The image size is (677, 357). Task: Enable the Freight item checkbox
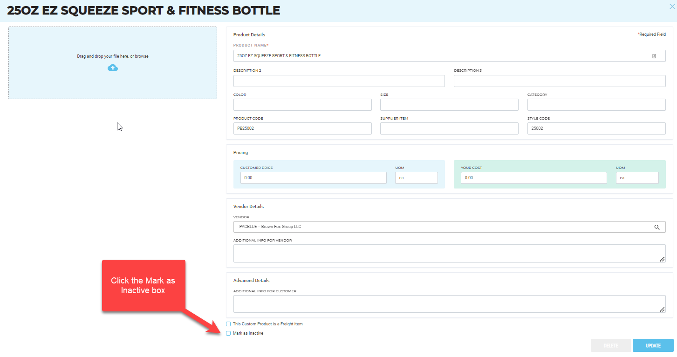228,323
